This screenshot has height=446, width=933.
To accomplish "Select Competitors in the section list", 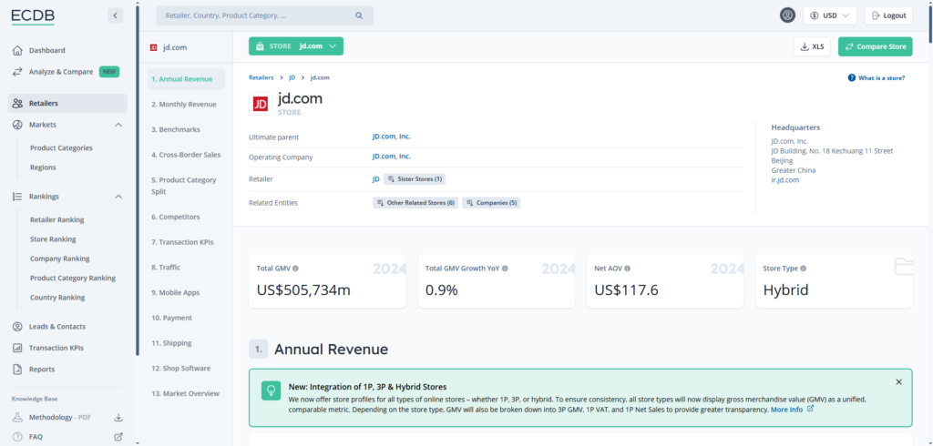I will [x=176, y=217].
